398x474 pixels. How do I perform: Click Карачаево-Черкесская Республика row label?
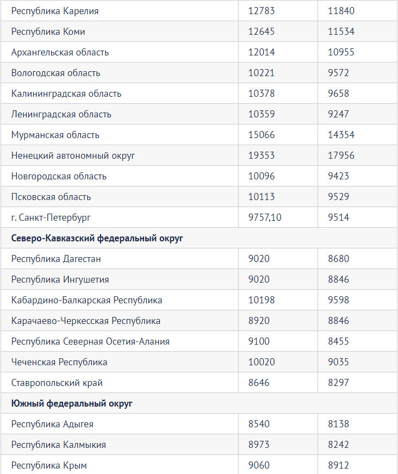pyautogui.click(x=86, y=321)
